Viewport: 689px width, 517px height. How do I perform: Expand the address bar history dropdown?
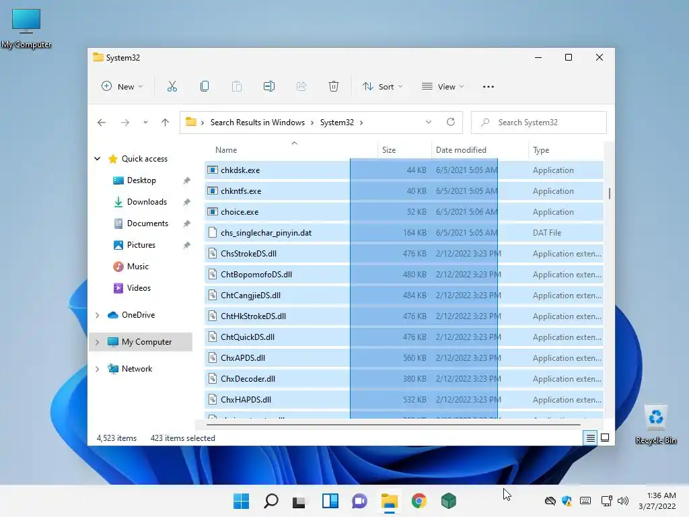coord(429,123)
